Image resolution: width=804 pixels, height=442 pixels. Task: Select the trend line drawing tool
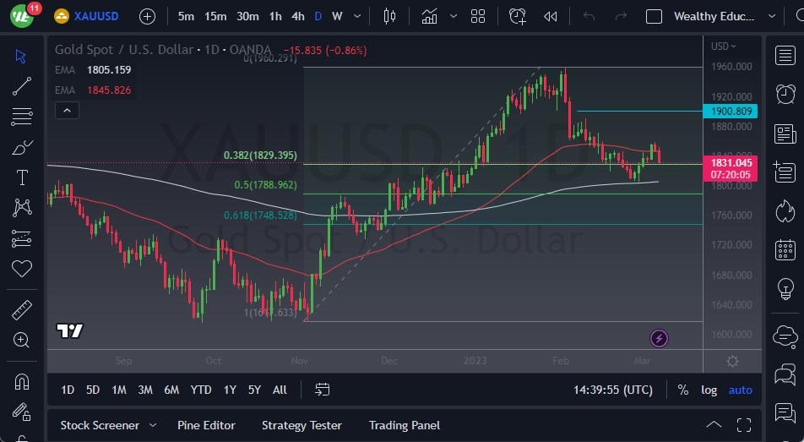[x=22, y=86]
